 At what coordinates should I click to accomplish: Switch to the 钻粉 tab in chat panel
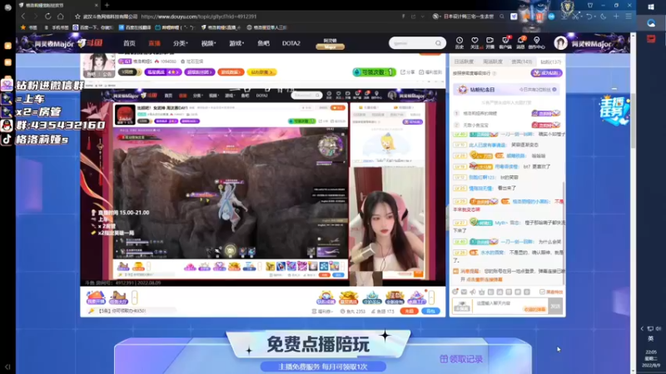[551, 62]
